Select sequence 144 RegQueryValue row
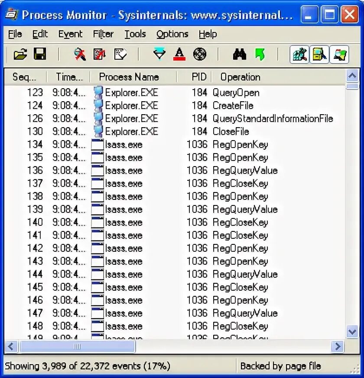Viewport: 364px width, 378px height. (x=175, y=274)
